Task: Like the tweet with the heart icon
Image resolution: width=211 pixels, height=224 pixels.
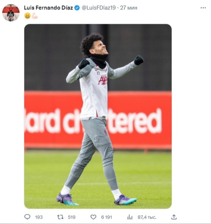Action: [93, 217]
